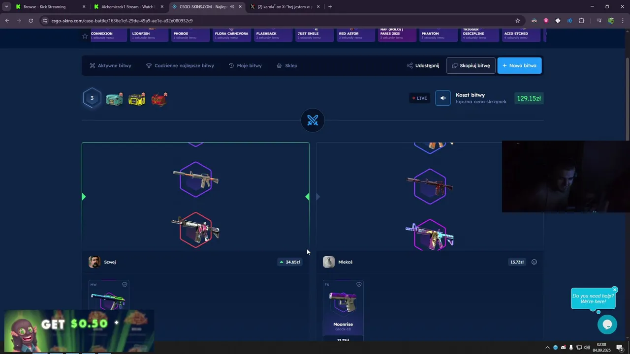Open the browser three-dot menu
The height and width of the screenshot is (354, 630).
pos(623,21)
